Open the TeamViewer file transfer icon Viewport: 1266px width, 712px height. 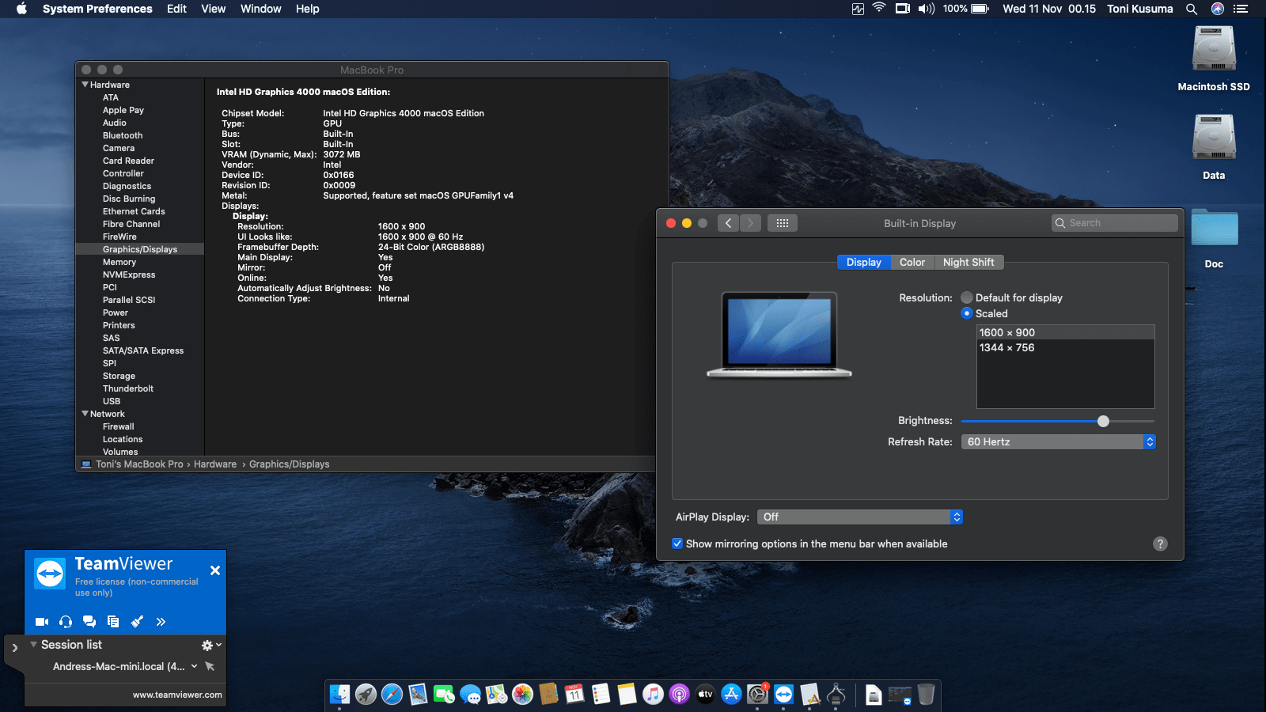point(113,622)
